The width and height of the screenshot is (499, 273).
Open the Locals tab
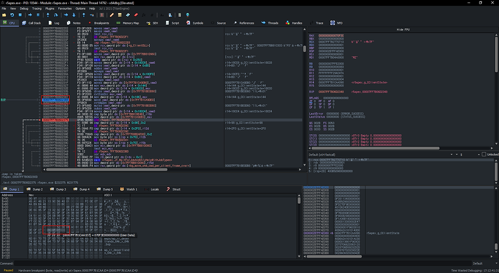click(x=152, y=189)
